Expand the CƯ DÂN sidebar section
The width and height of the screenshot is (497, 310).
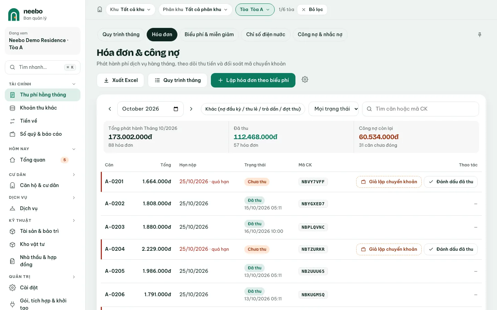pyautogui.click(x=74, y=175)
